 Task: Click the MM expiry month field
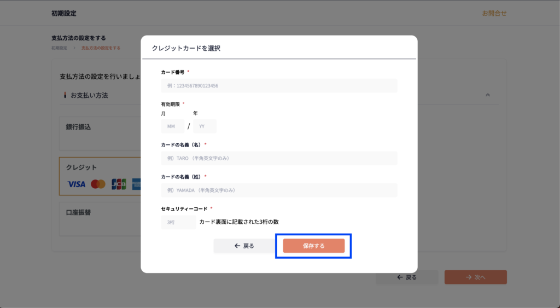[x=172, y=126]
